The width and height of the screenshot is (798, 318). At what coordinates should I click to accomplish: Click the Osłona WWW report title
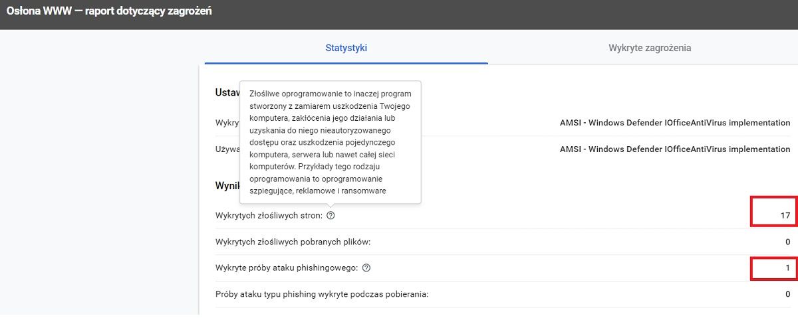(x=109, y=11)
